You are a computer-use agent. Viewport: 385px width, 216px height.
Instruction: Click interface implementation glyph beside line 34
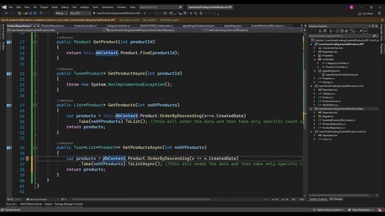click(9, 148)
